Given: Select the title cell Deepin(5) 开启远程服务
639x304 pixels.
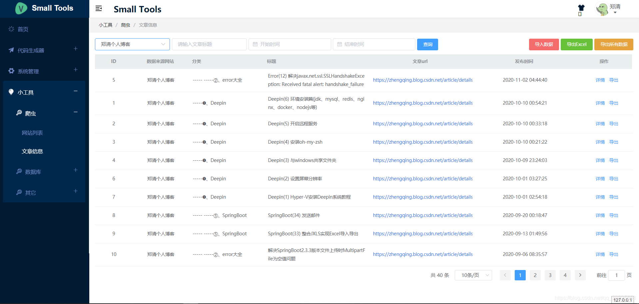Looking at the screenshot, I should (293, 124).
